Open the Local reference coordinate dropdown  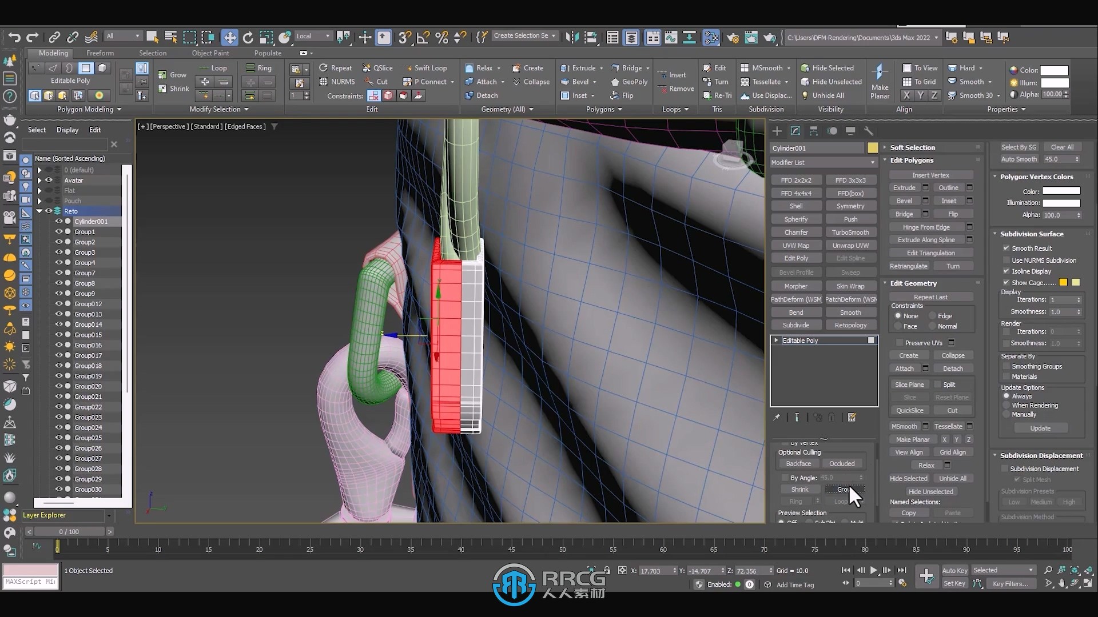coord(313,36)
